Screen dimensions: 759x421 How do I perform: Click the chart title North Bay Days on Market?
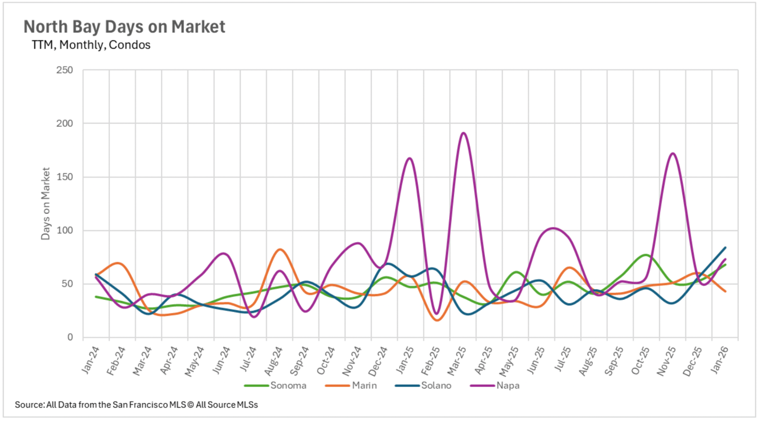click(124, 27)
